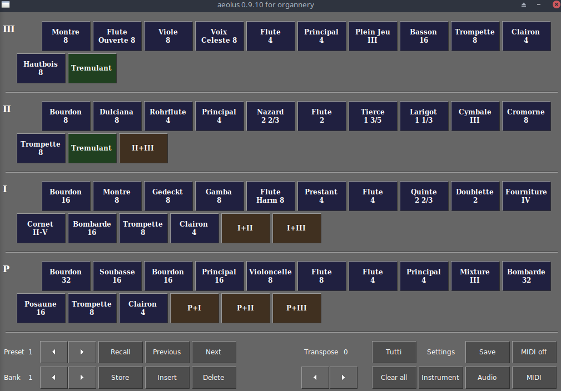Open the Audio settings window
Screen dimensions: 561x391
(x=487, y=378)
